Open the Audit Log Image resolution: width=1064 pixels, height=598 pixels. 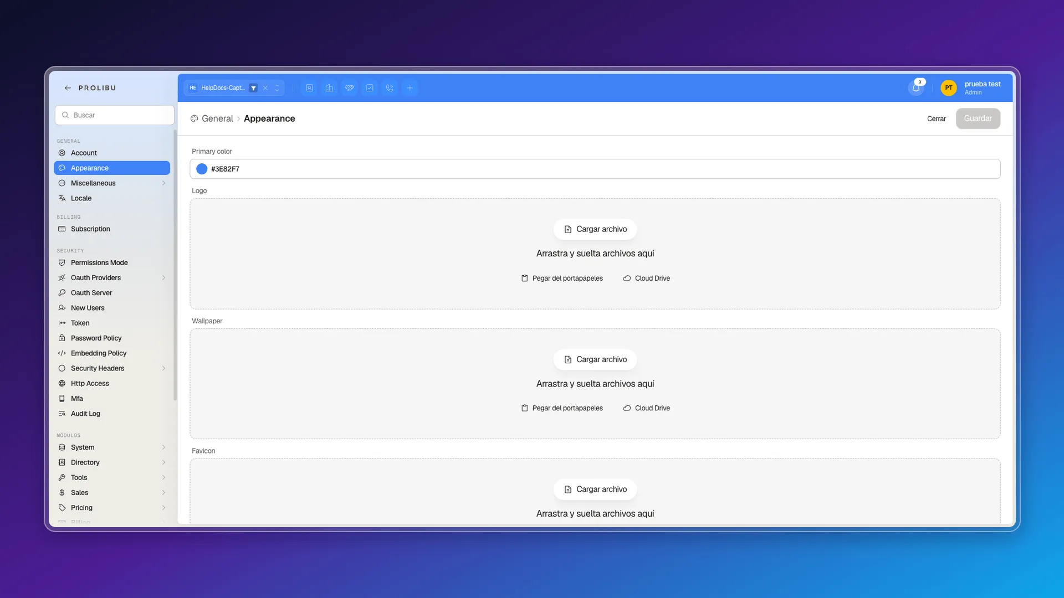tap(112, 414)
